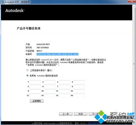136x125 pixels.
Task: Select 我具有 Autodesk 提供的激活码 radio option
Action: 27,75
